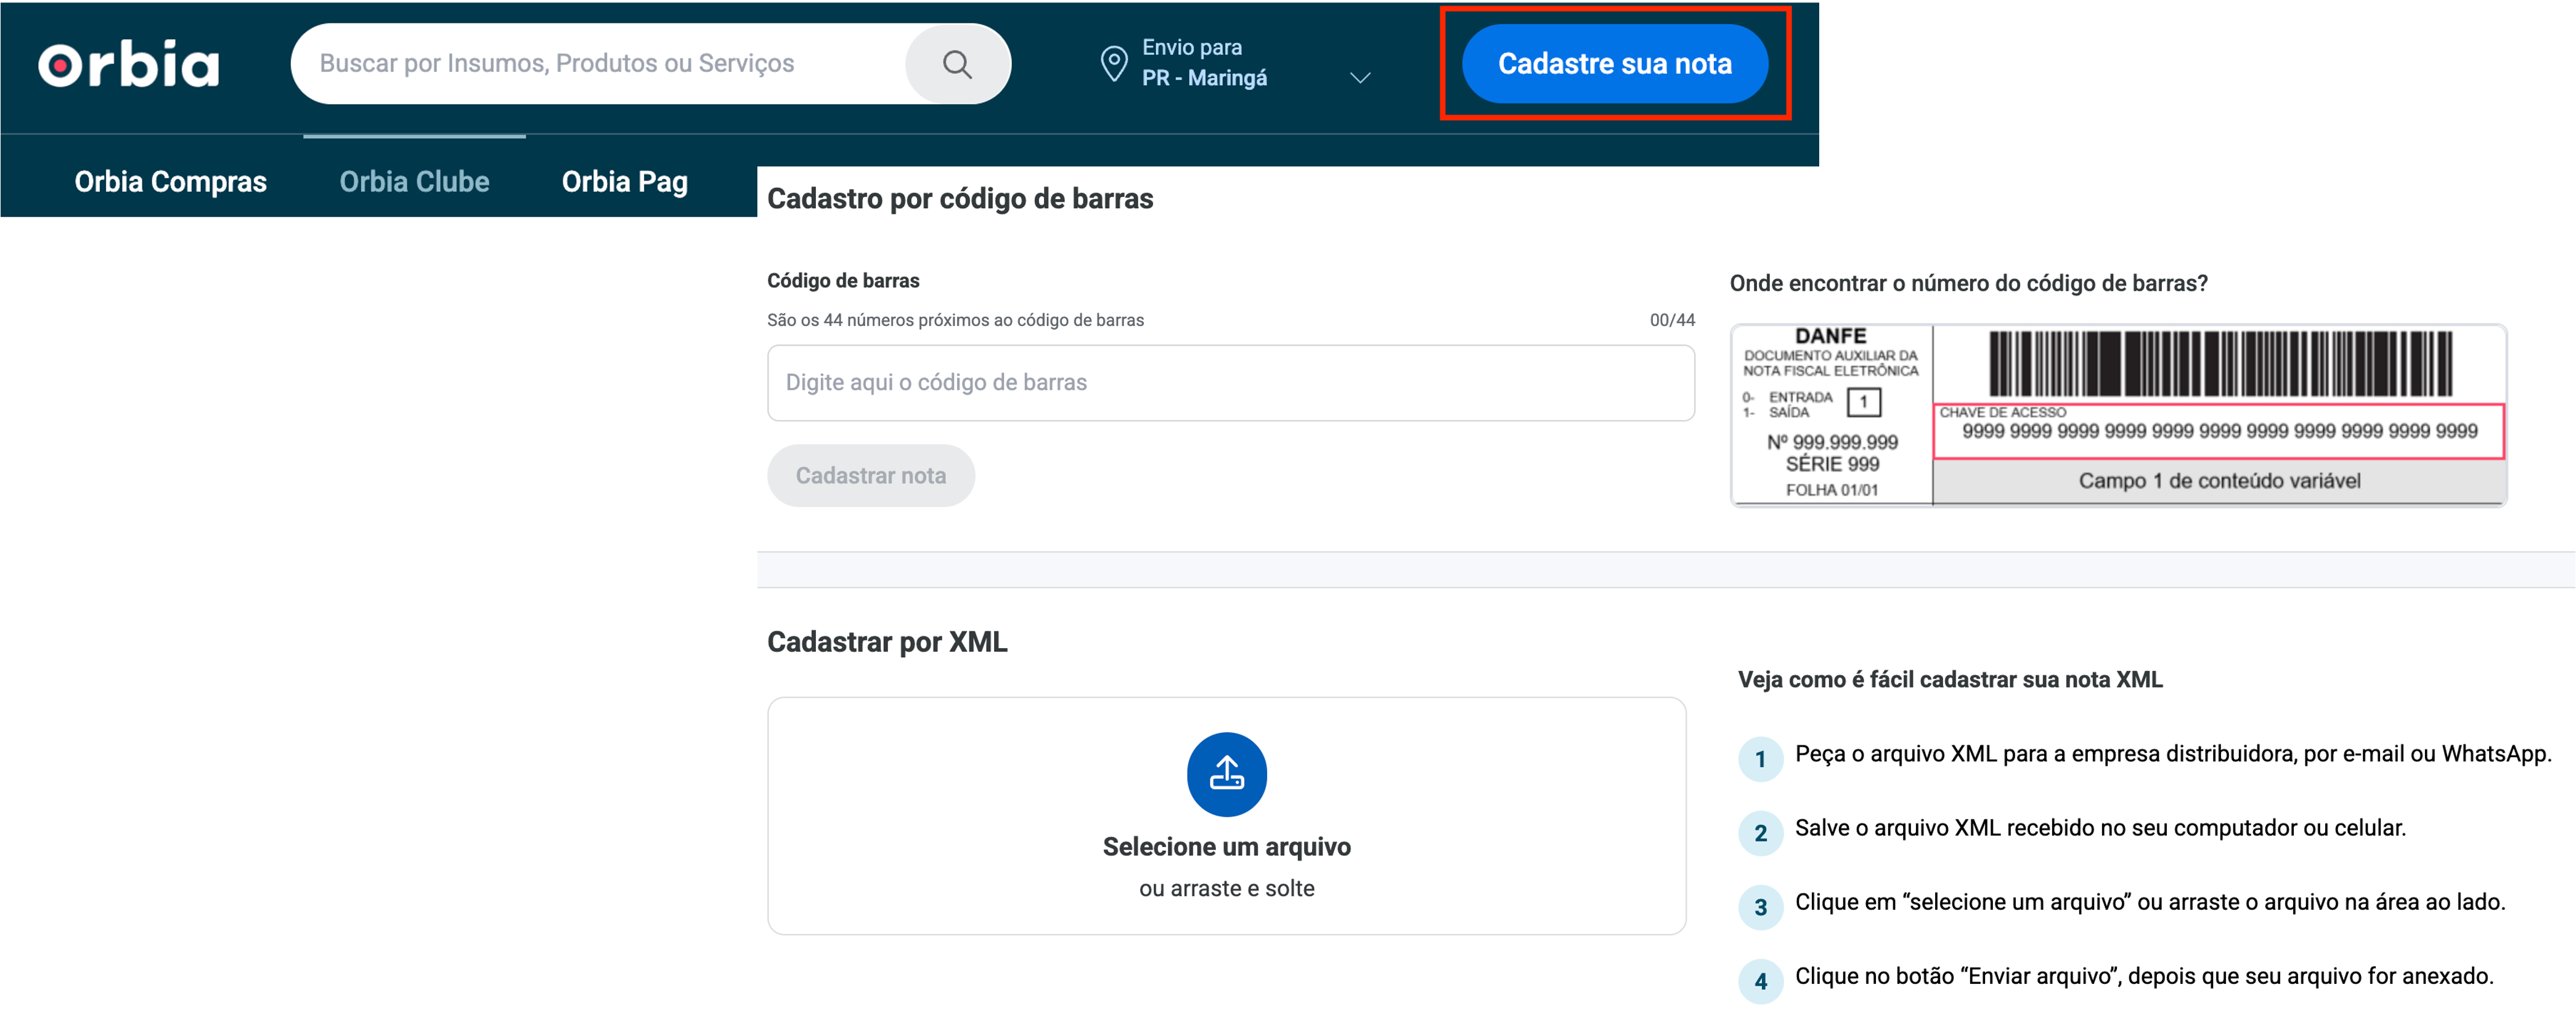Click the step 1 number badge
Viewport: 2576px width, 1030px height.
pos(1760,759)
